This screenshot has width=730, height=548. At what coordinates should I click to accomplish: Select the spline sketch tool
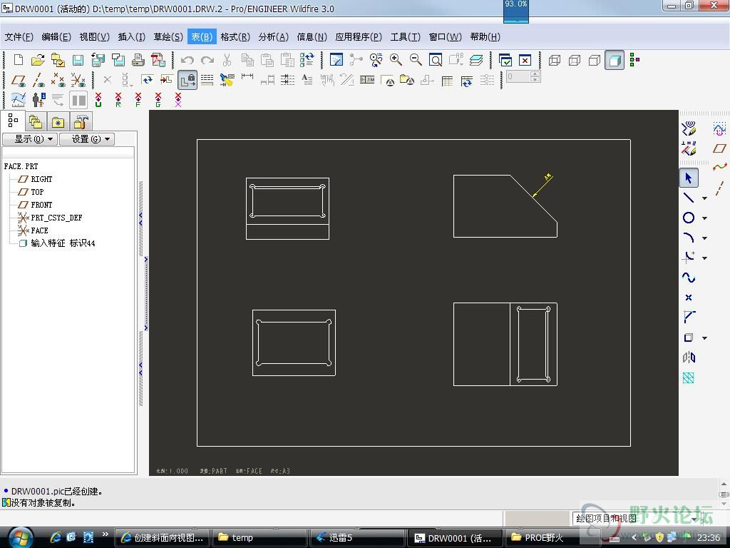click(689, 278)
